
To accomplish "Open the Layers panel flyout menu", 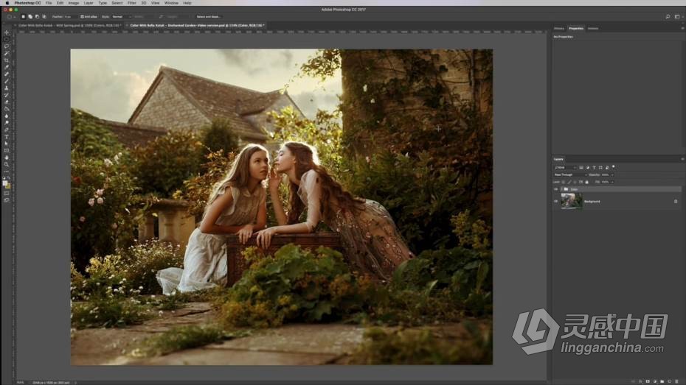I will pyautogui.click(x=682, y=159).
